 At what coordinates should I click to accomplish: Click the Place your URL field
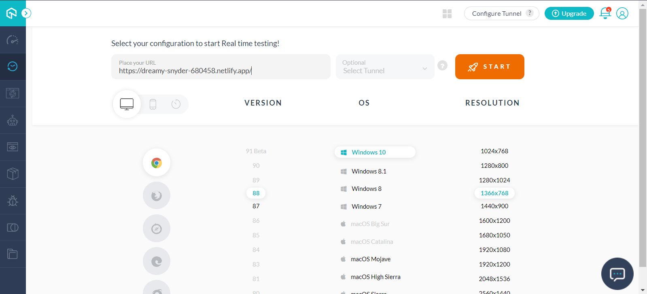coord(221,67)
